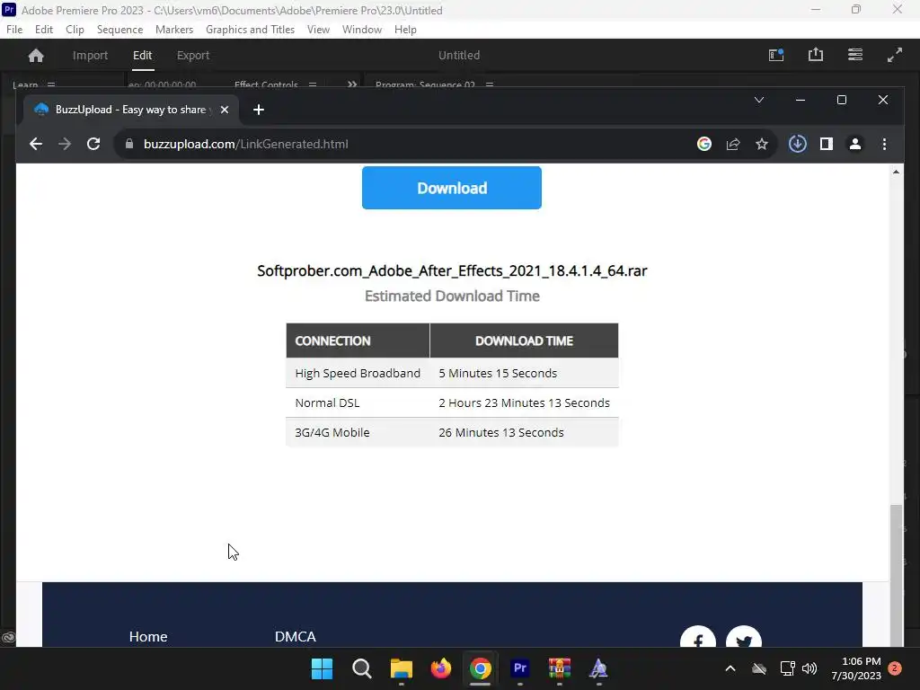Screen dimensions: 920x690
Task: Launch Firefox from taskbar
Action: (440, 668)
